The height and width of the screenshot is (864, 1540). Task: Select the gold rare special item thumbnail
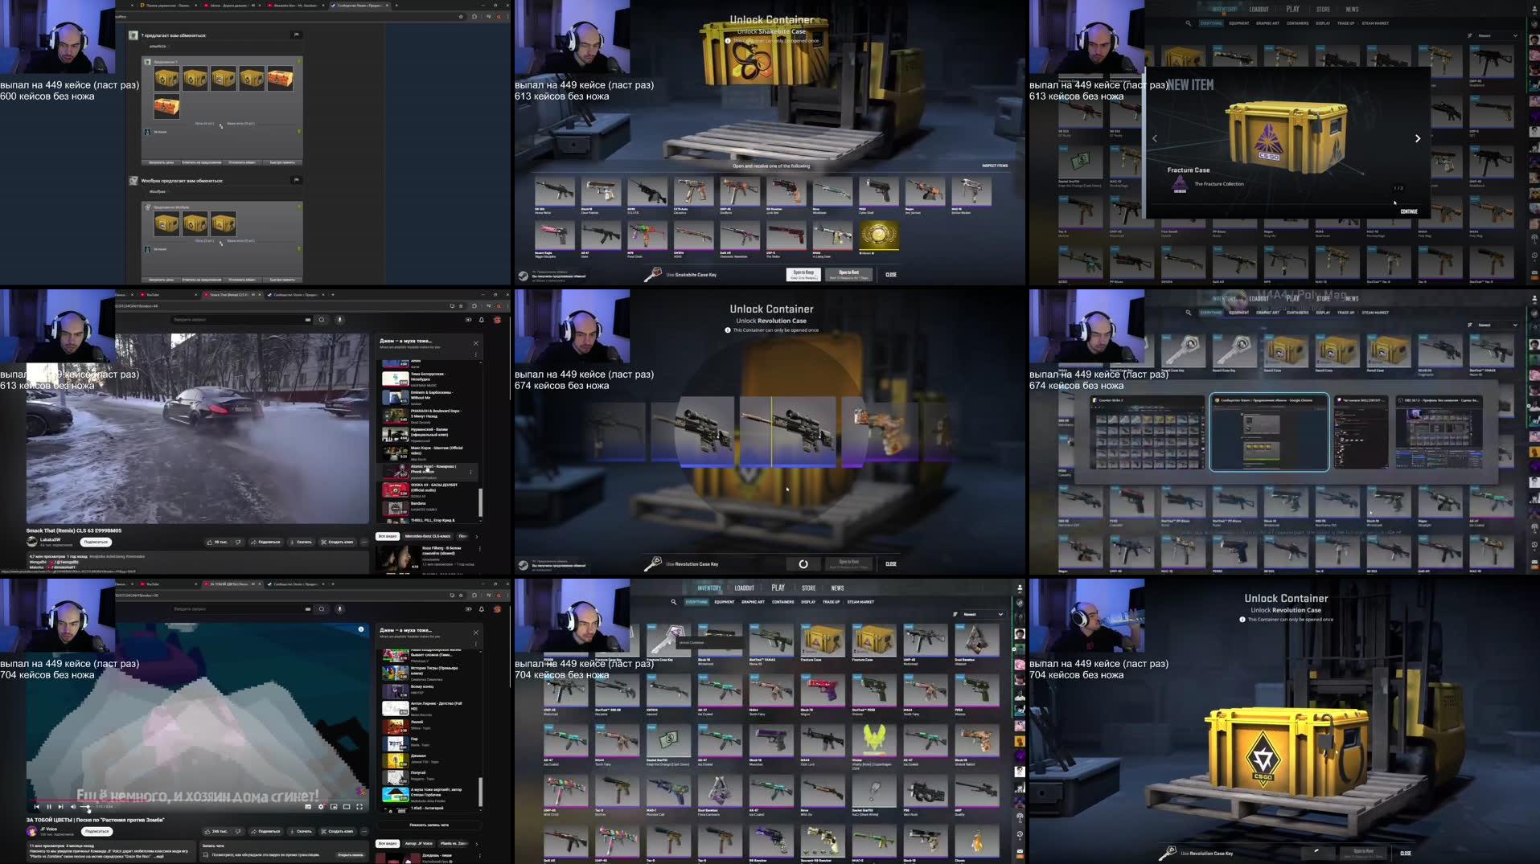click(x=879, y=235)
